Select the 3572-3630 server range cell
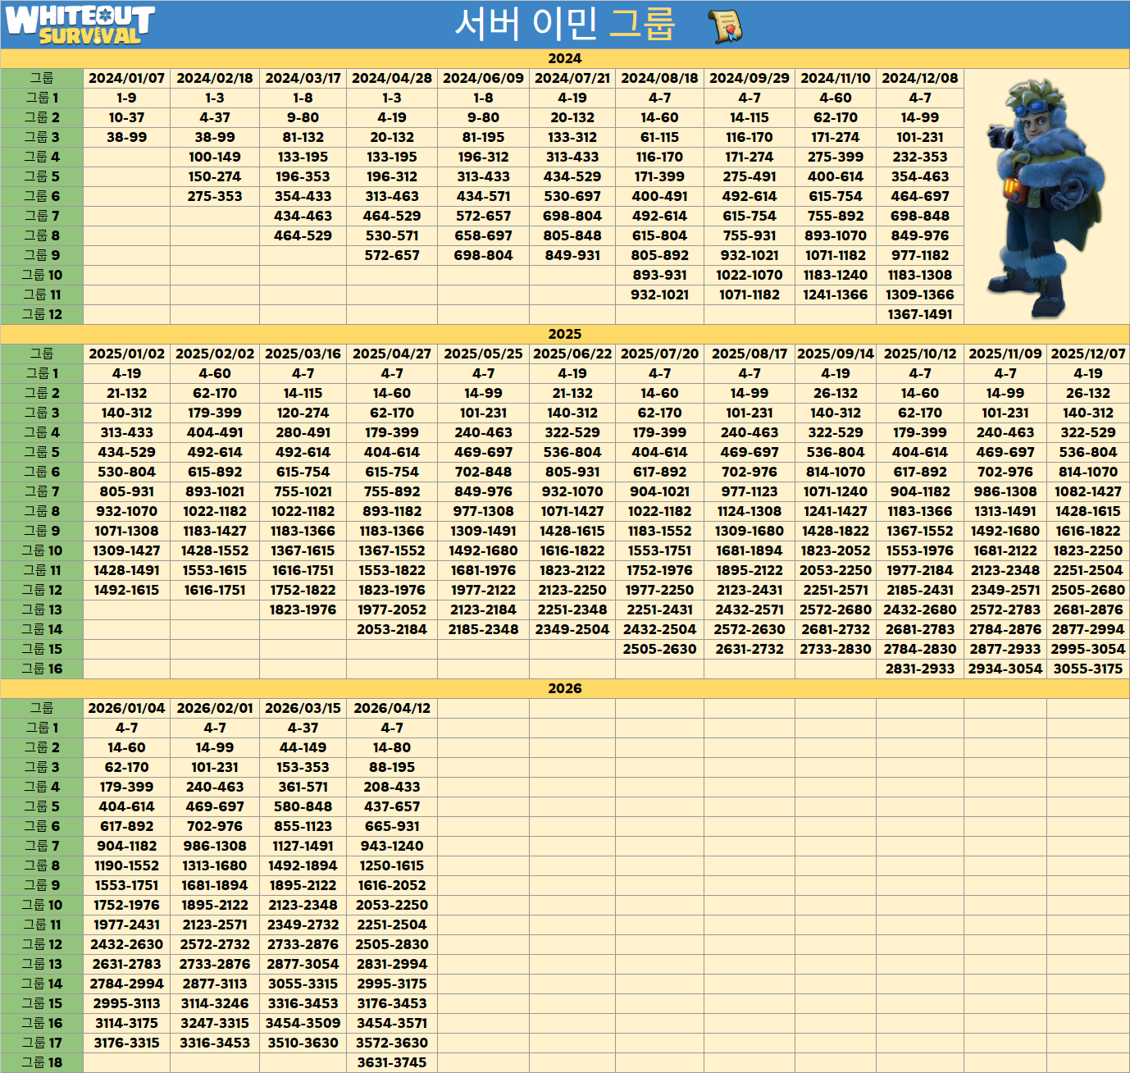 [x=391, y=1043]
